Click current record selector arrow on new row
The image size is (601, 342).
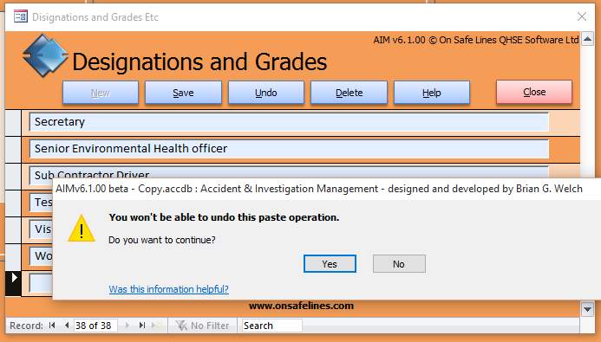pyautogui.click(x=13, y=283)
